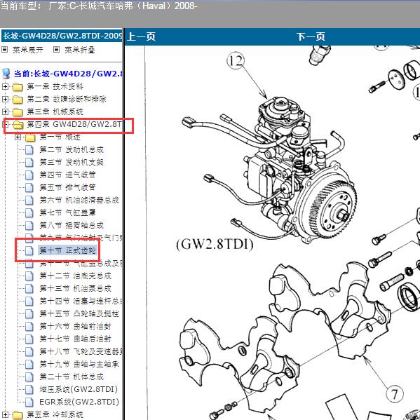Open the 第十二节 油底壳总成 page icon
Viewport: 420px width, 420px height.
[x=29, y=276]
